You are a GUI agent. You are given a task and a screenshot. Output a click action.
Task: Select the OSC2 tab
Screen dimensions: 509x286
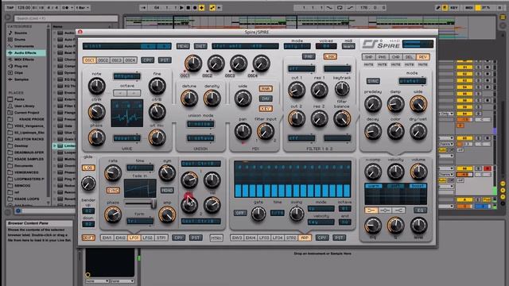pos(103,60)
